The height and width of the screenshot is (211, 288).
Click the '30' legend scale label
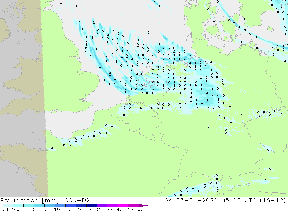98,209
